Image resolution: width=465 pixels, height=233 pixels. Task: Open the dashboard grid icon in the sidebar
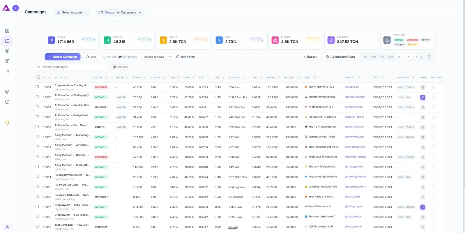(7, 31)
